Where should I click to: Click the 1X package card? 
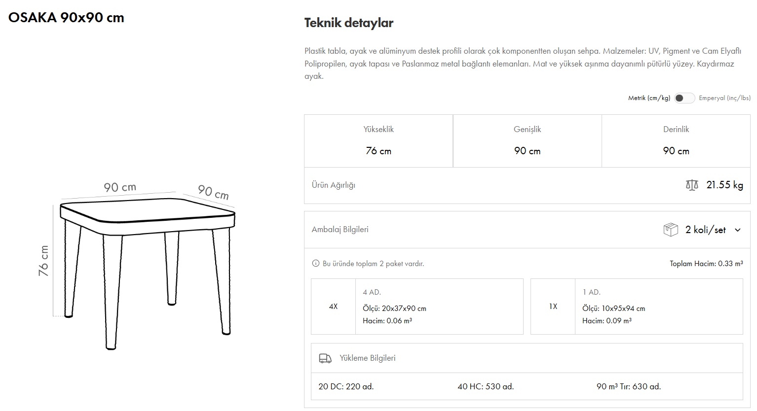click(637, 307)
